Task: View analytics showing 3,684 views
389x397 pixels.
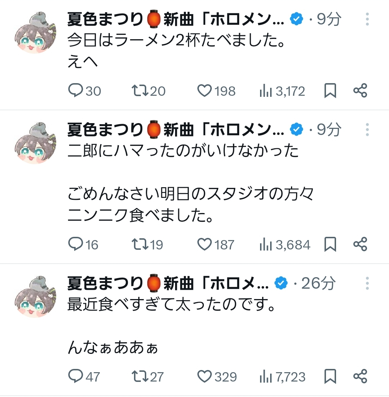Action: (x=285, y=245)
